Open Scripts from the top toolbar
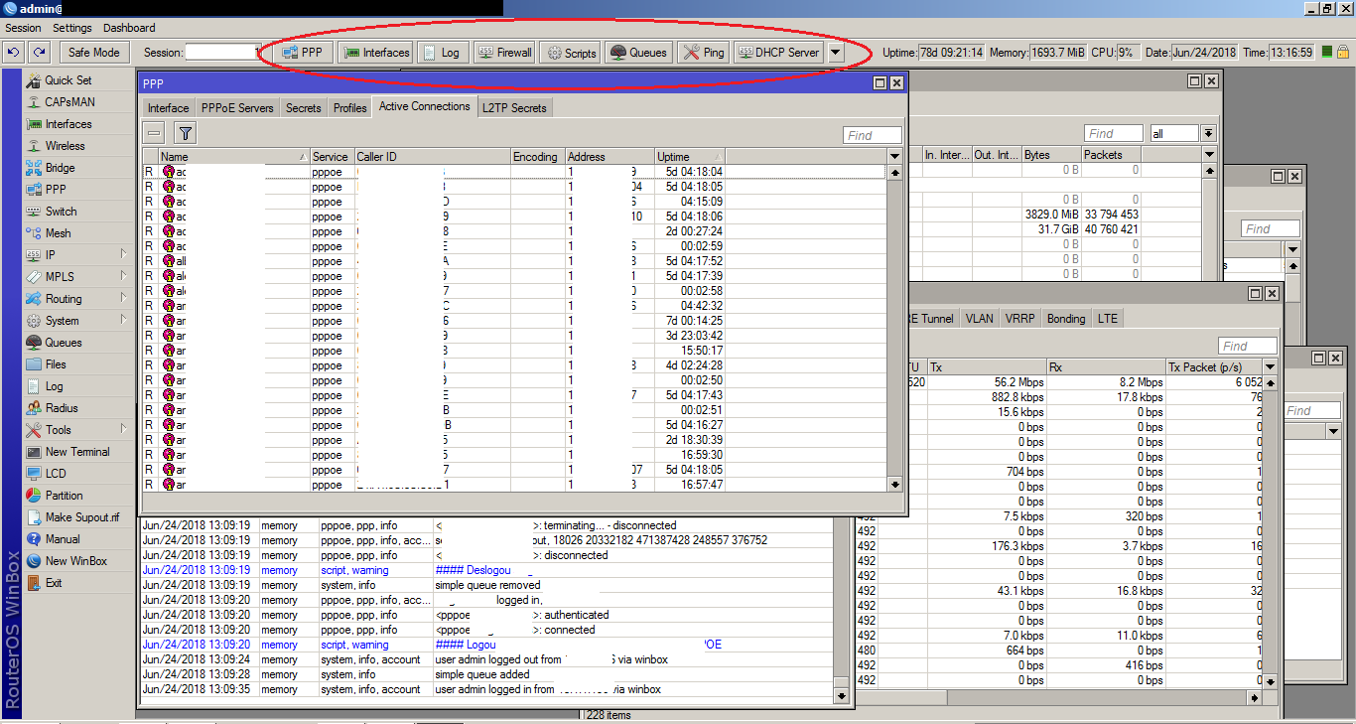Viewport: 1356px width, 724px height. coord(569,52)
